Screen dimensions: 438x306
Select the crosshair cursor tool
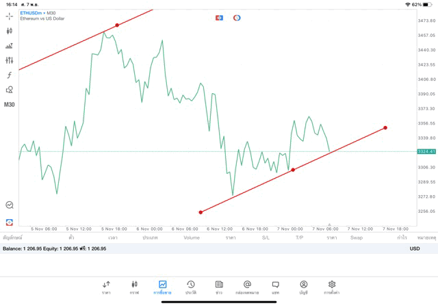point(10,16)
